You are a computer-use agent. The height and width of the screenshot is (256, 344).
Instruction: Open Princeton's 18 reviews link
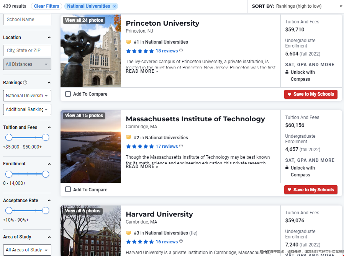click(x=167, y=51)
